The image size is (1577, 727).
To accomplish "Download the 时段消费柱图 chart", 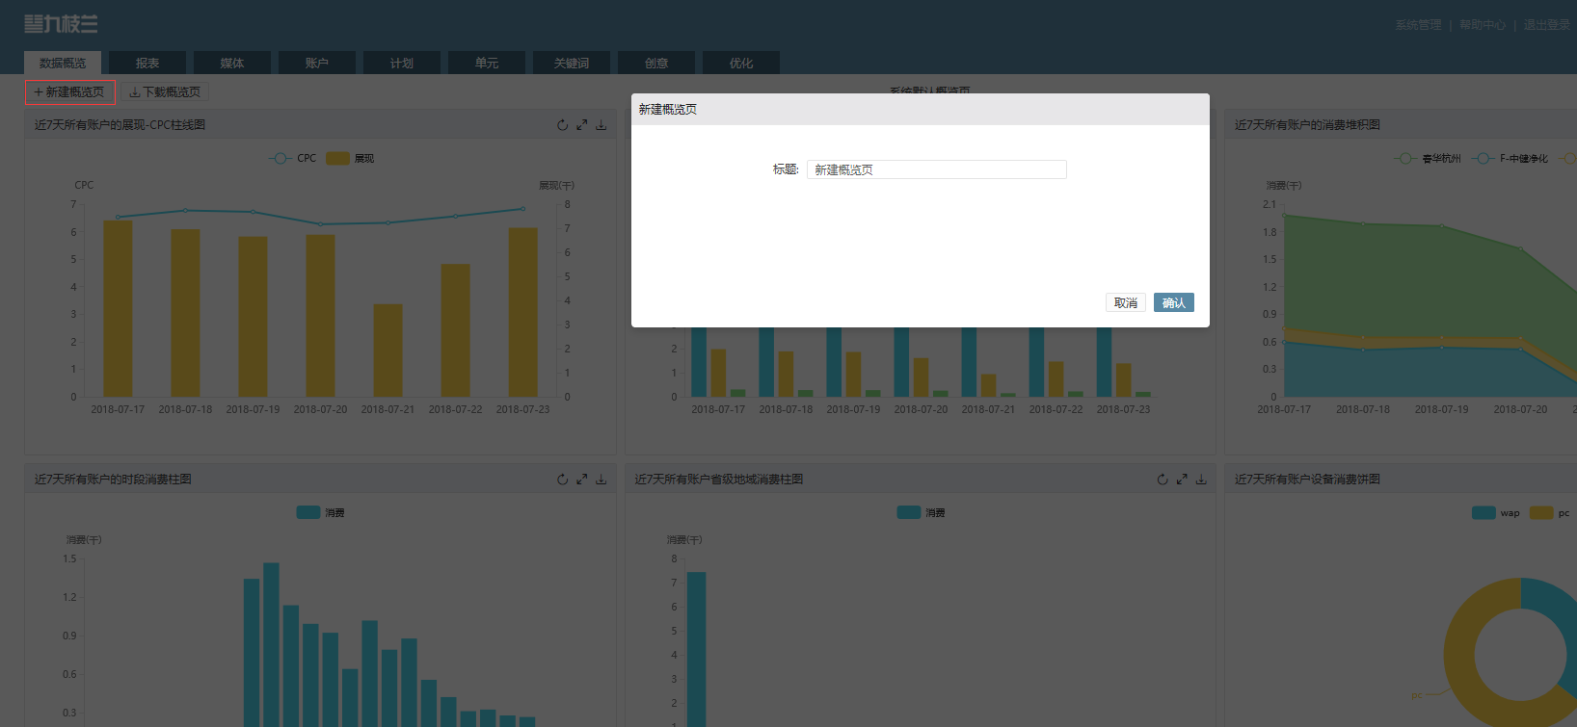I will [x=601, y=480].
